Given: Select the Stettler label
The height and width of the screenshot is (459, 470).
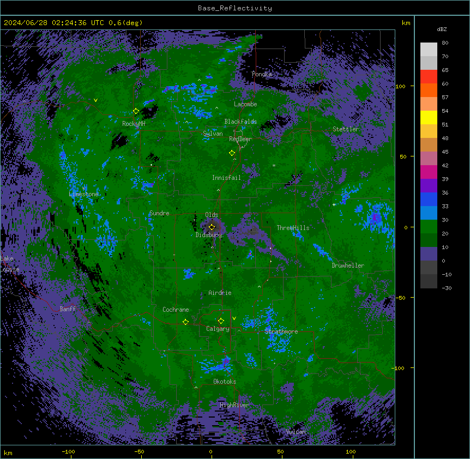Looking at the screenshot, I should (x=346, y=129).
